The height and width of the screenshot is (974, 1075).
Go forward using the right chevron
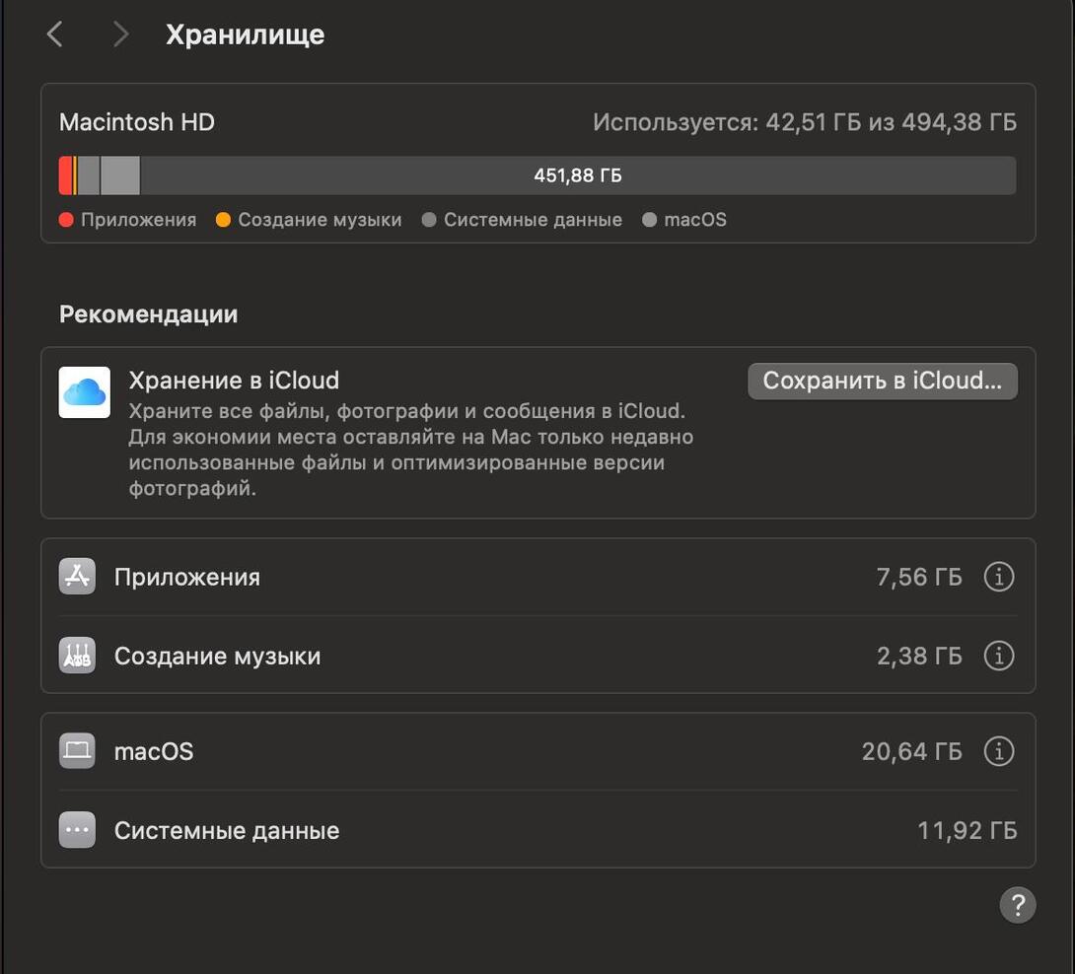click(120, 35)
